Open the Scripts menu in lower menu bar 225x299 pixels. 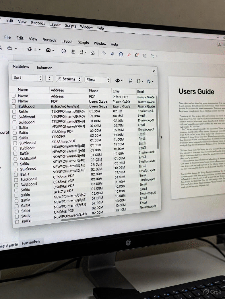pos(83,42)
